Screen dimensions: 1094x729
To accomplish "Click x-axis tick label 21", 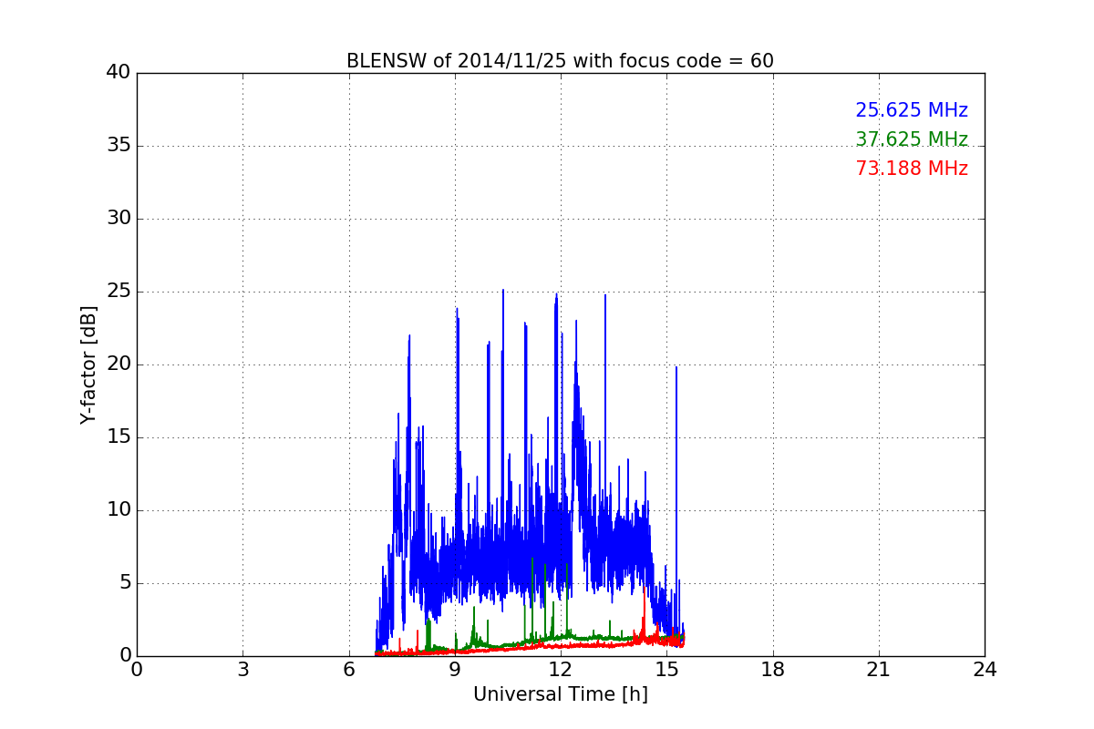I will 879,670.
